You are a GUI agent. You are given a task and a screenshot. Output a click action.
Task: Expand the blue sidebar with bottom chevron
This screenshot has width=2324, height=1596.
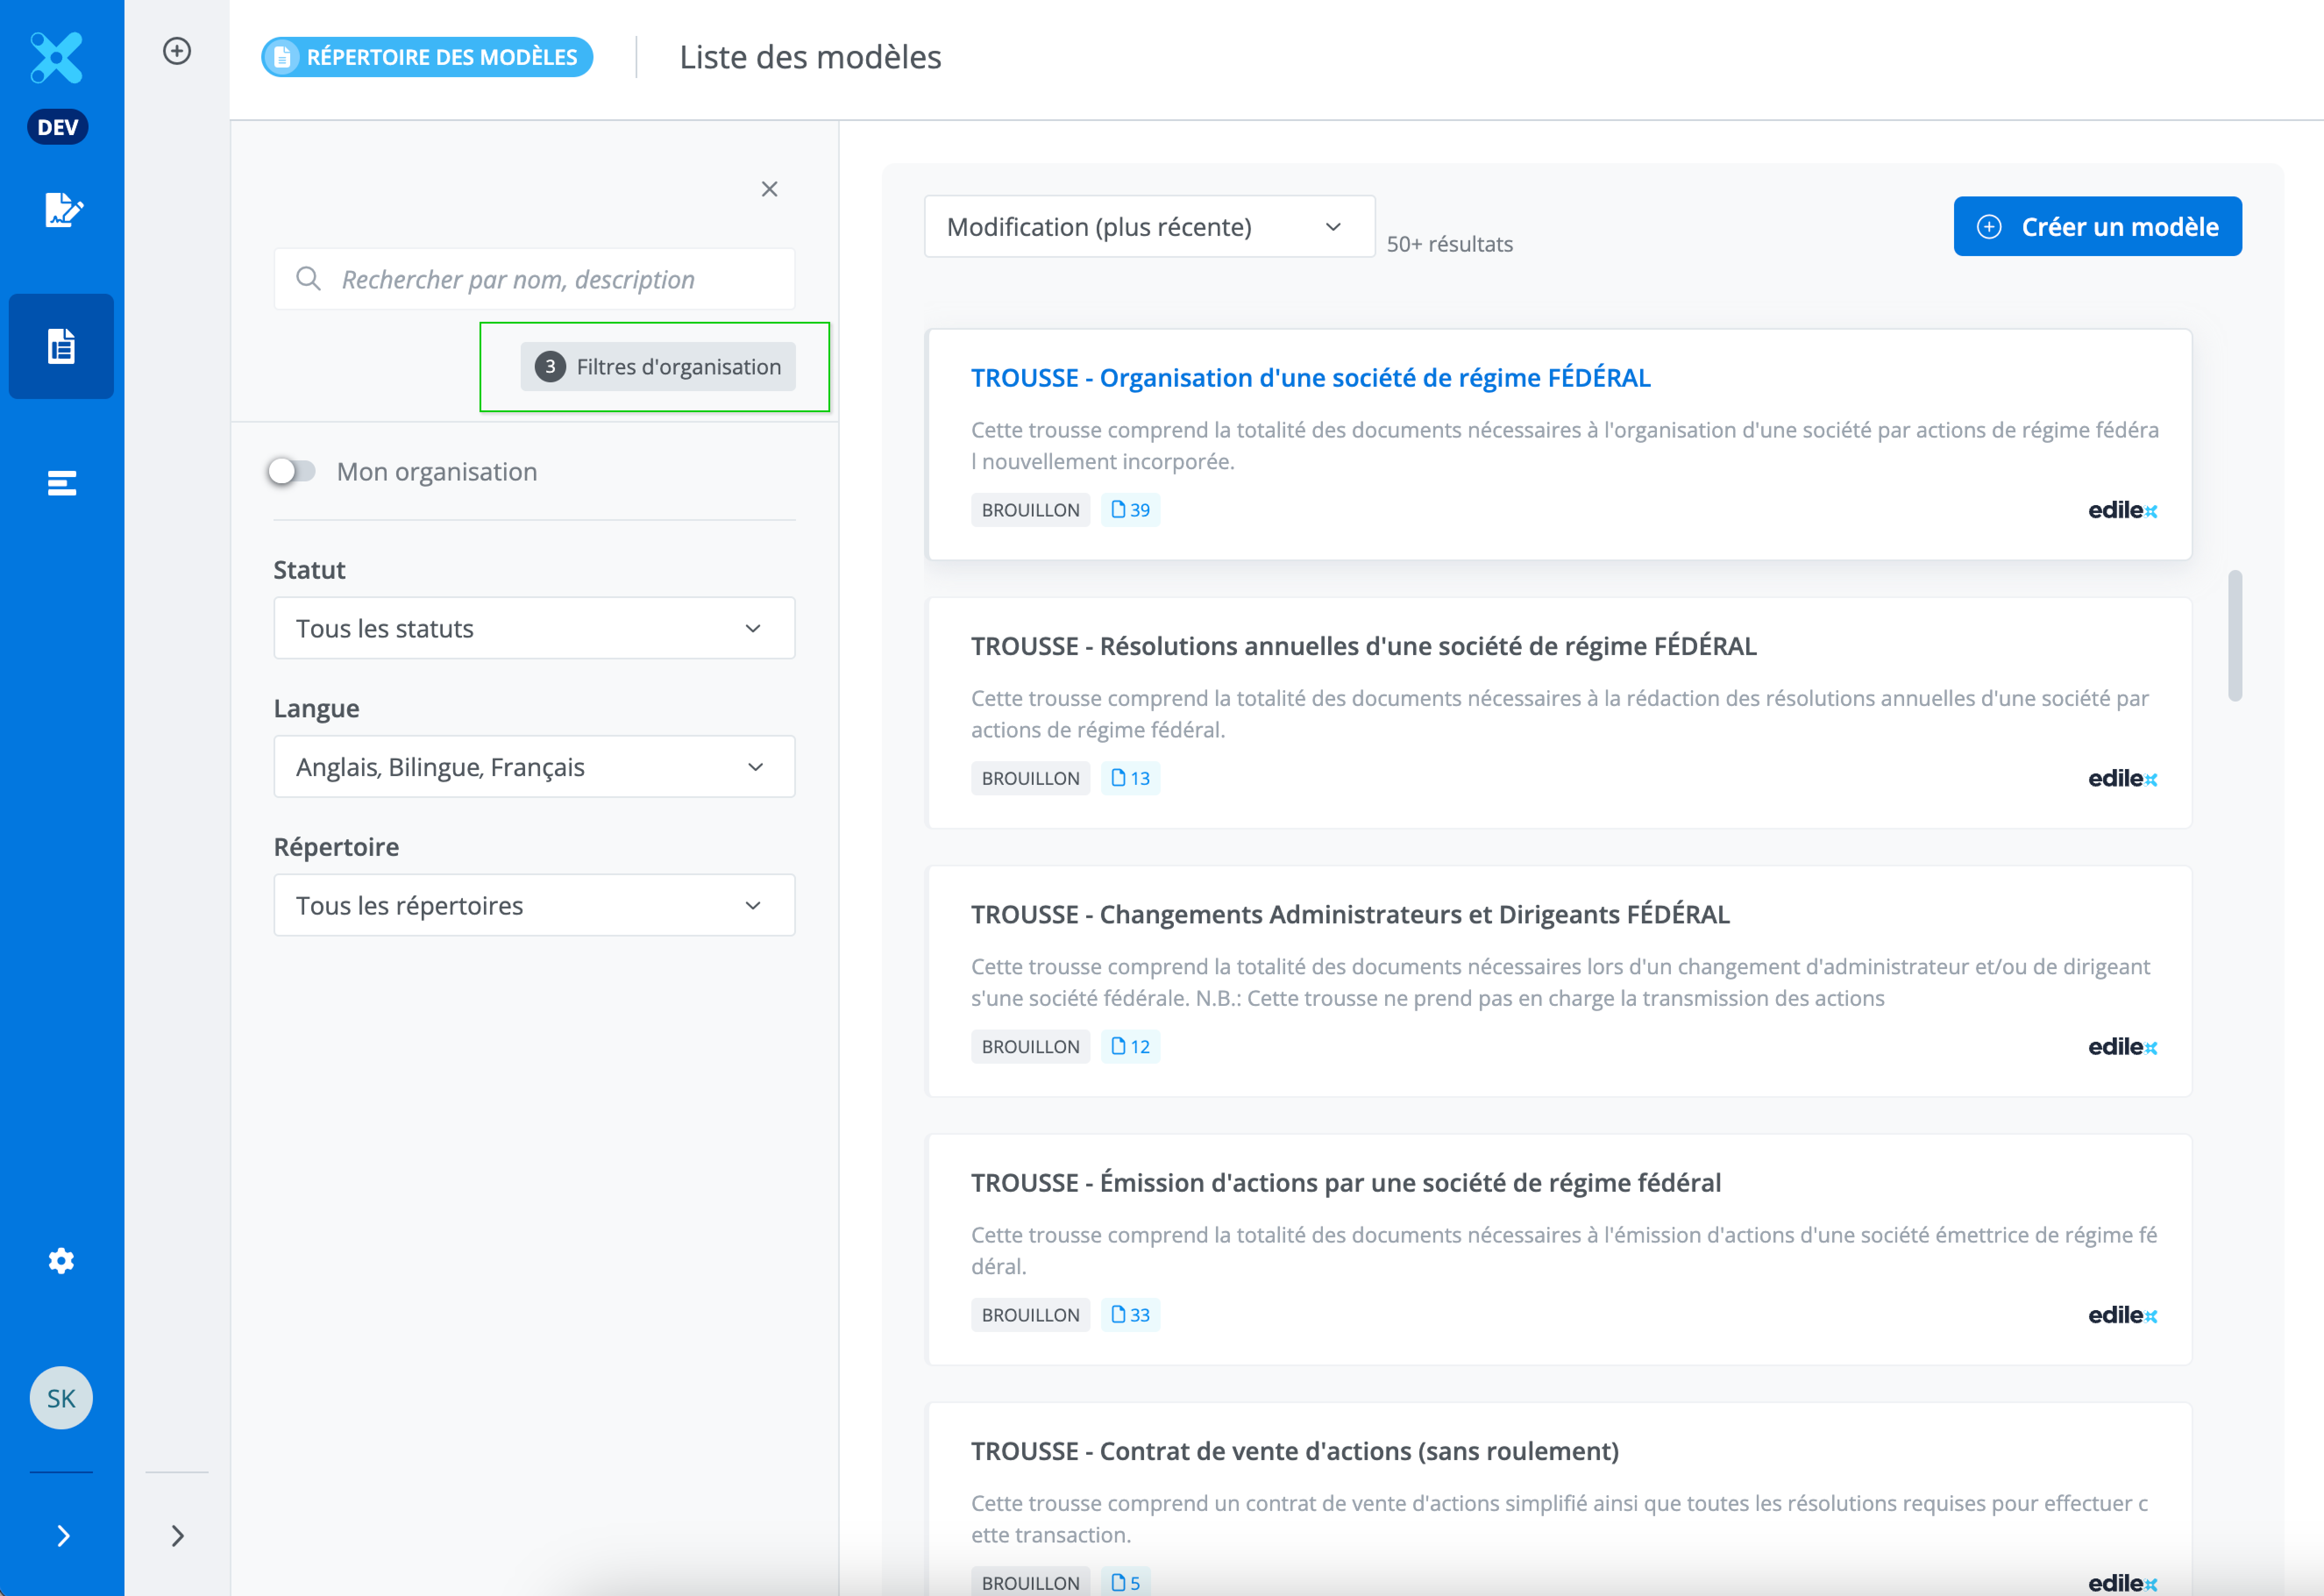pyautogui.click(x=63, y=1535)
